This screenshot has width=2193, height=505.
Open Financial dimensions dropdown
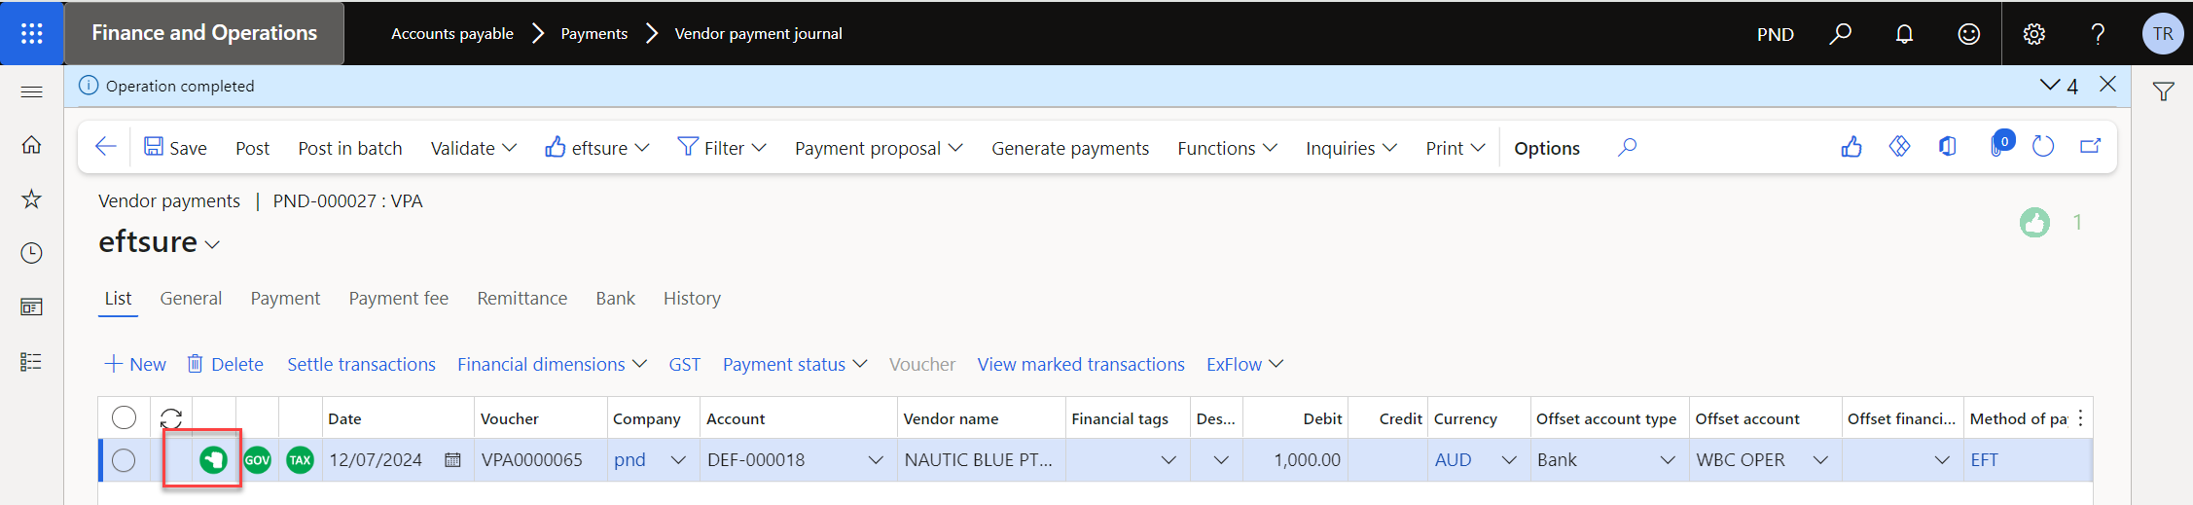[x=552, y=364]
